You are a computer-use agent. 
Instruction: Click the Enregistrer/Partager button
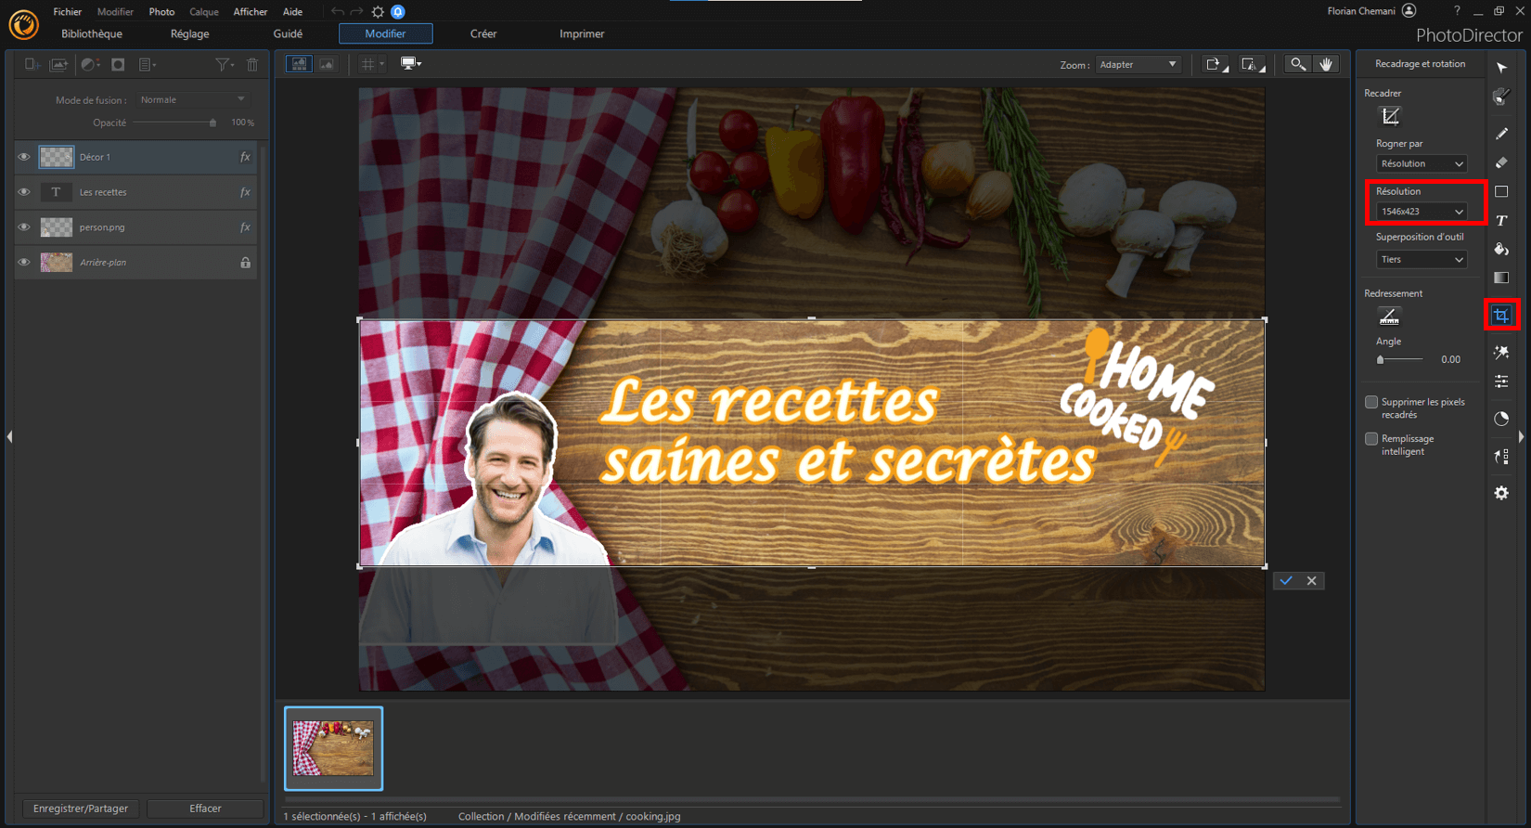click(81, 809)
